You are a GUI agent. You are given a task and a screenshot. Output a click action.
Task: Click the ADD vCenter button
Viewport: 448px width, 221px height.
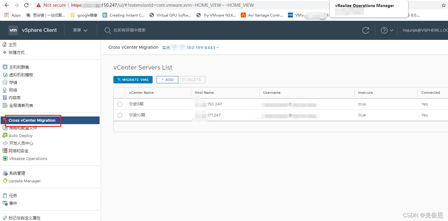coord(167,80)
